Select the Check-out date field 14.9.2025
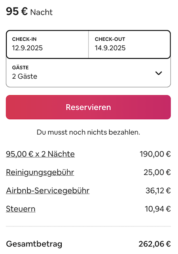This screenshot has height=254, width=178. (x=129, y=44)
